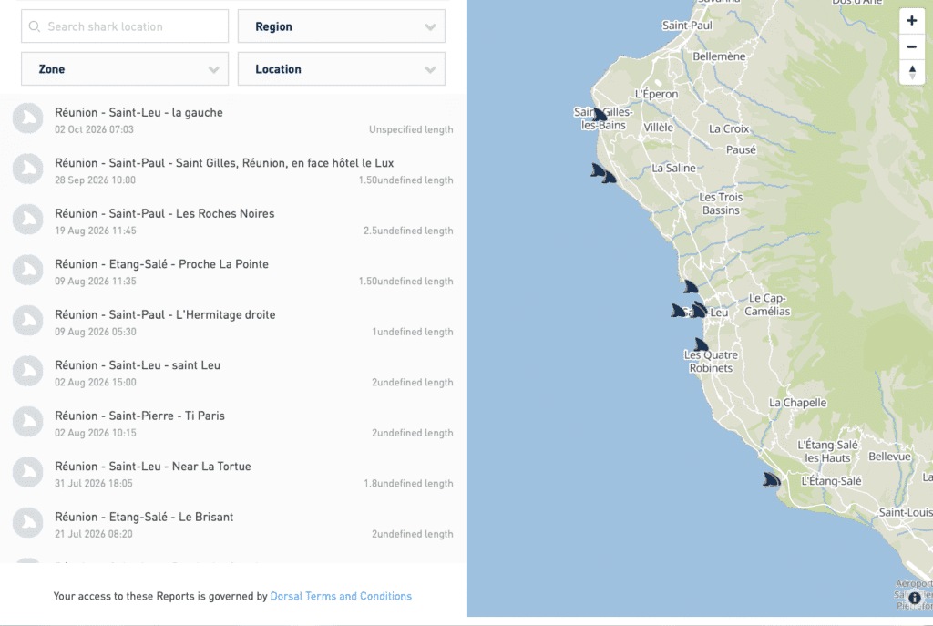Select 'Réunion - Saint-Pierre - Ti Paris'
This screenshot has height=626, width=933.
point(139,416)
